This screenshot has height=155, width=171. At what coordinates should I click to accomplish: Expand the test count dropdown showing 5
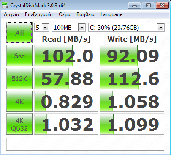point(46,28)
